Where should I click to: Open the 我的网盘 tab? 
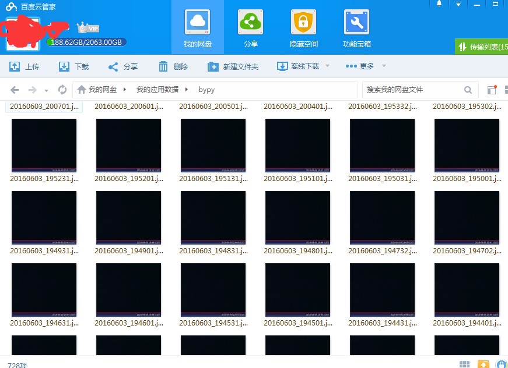coord(197,29)
